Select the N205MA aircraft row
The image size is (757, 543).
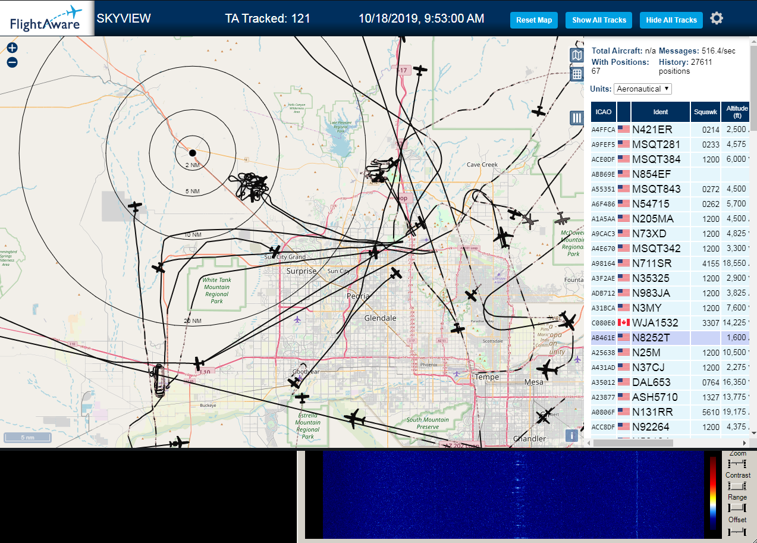pos(670,219)
